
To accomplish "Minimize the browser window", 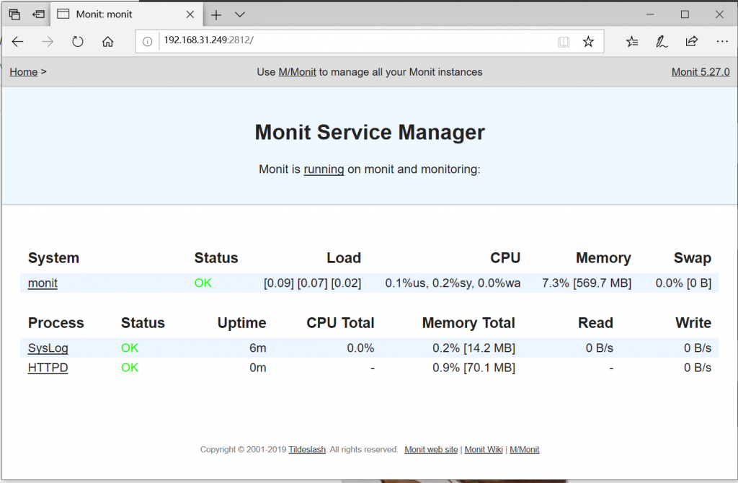I will click(650, 14).
